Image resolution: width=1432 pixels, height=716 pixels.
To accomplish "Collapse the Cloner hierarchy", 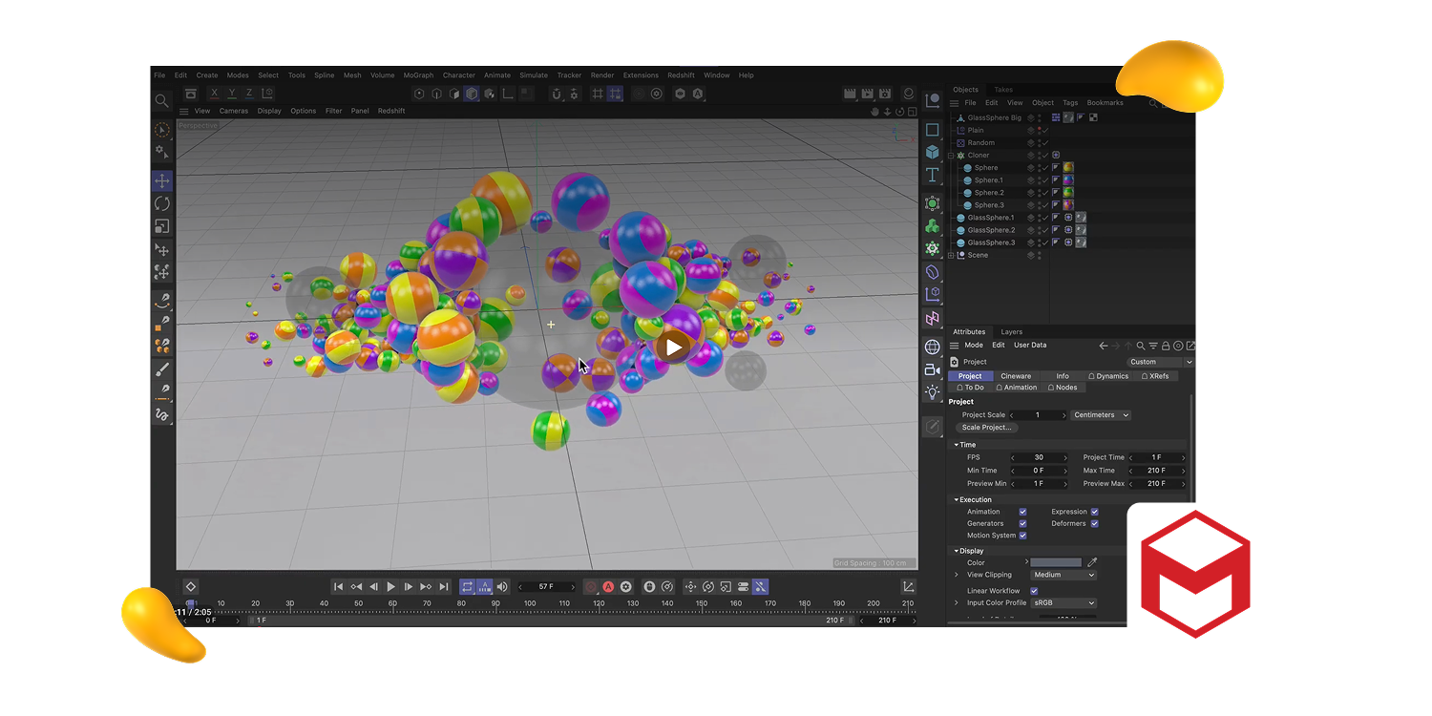I will coord(952,156).
